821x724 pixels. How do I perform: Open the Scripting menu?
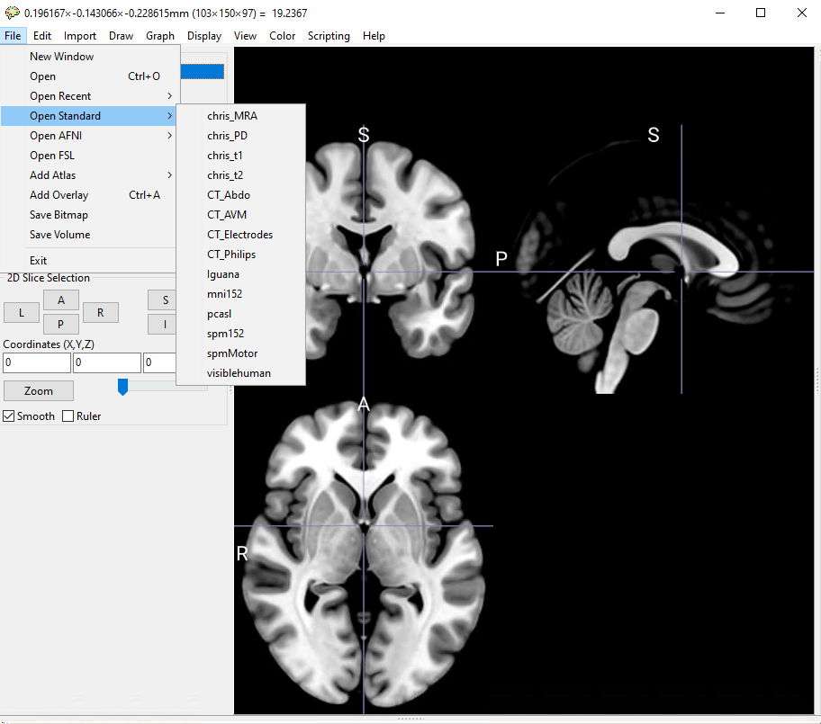329,36
